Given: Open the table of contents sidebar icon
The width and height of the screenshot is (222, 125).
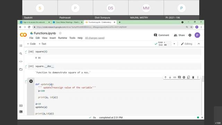Looking at the screenshot, I should 21,46.
